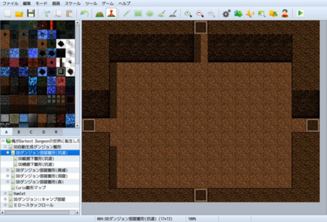Switch to tileset tab A

point(7,132)
